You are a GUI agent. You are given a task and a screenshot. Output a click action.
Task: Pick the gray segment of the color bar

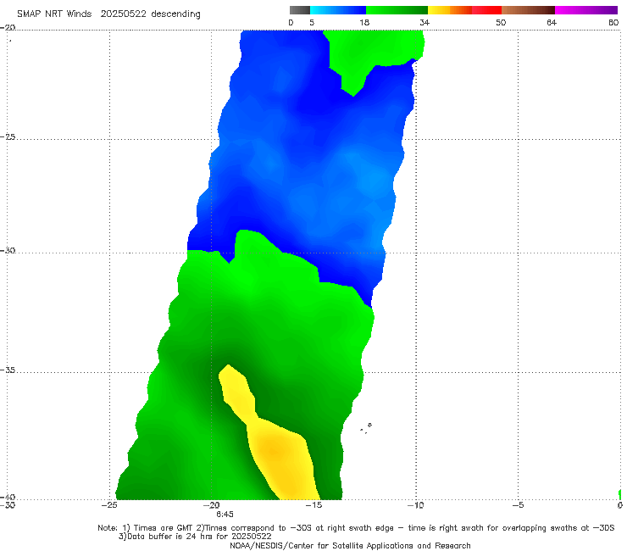click(300, 10)
